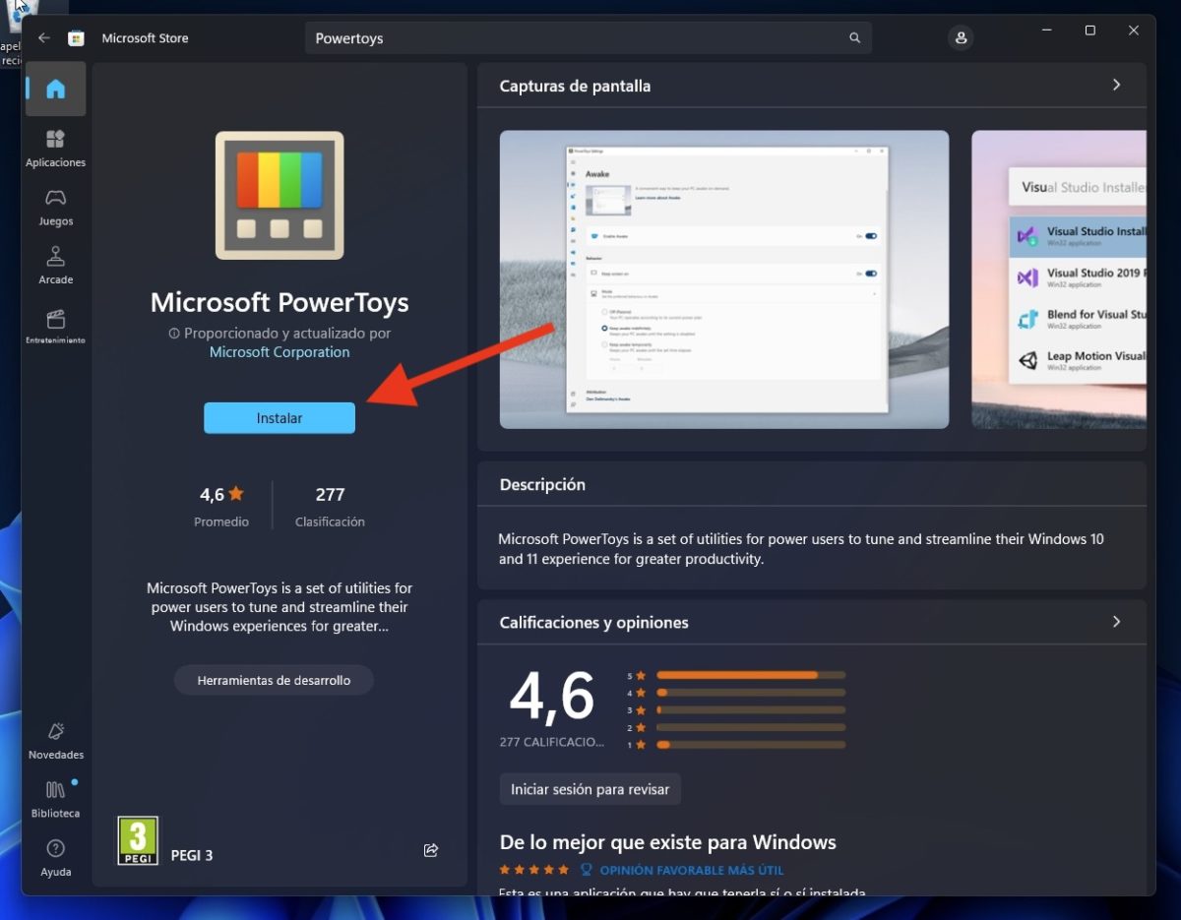Viewport: 1181px width, 920px height.
Task: Open the Microsoft Corporation publisher link
Action: coord(280,352)
